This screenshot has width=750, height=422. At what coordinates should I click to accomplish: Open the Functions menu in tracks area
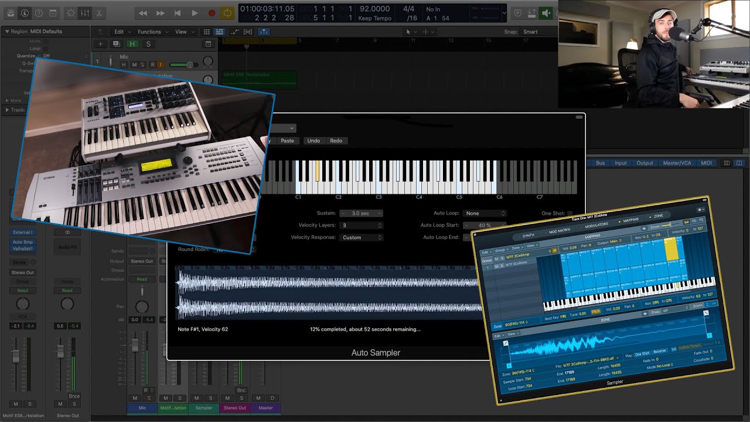(x=152, y=32)
